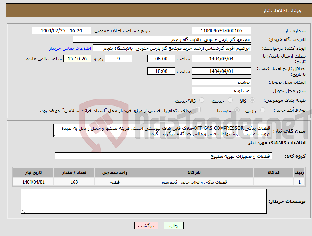The height and width of the screenshot is (236, 312).
Task: Click the کد کالا column header
Action: click(274, 172)
